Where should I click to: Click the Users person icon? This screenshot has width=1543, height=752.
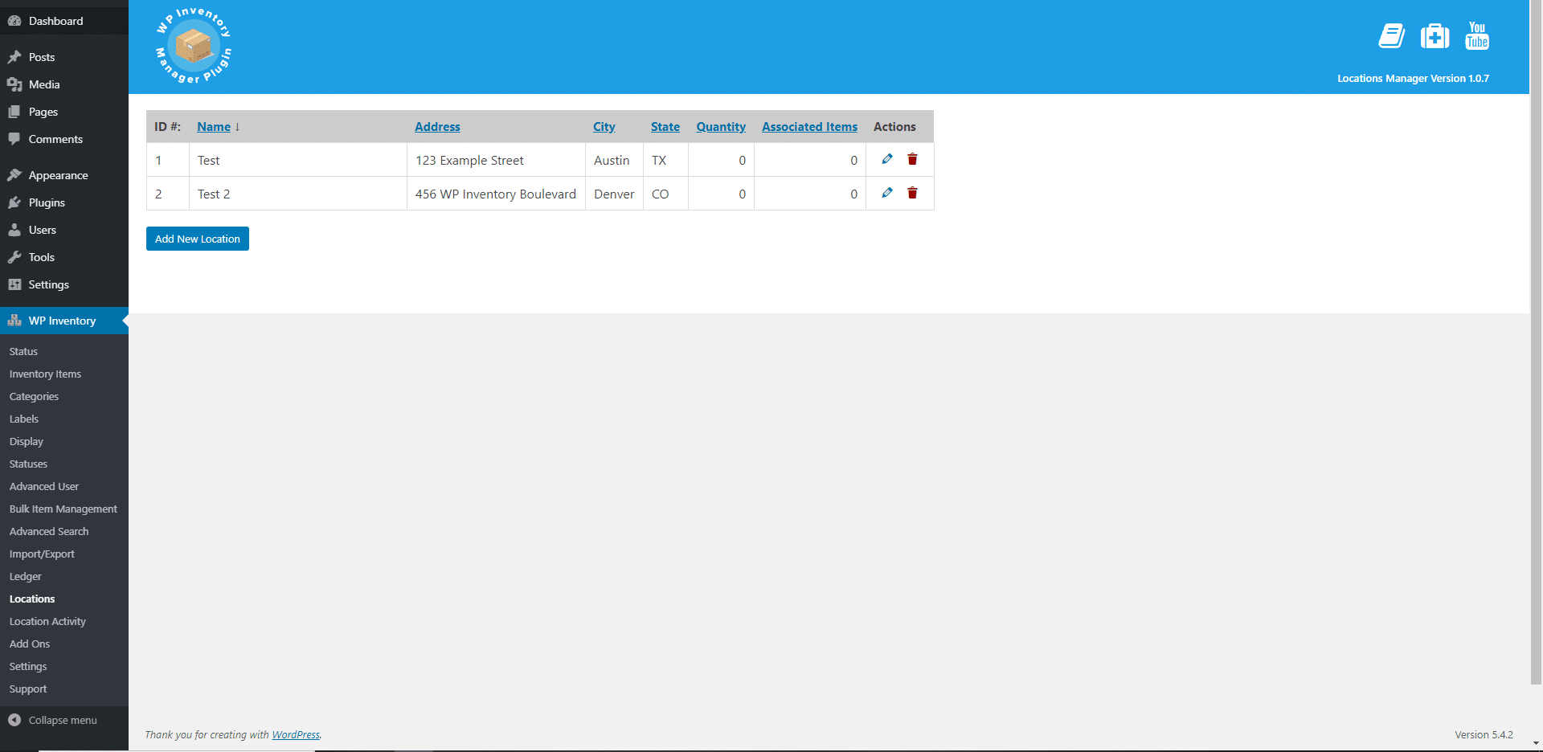[14, 230]
